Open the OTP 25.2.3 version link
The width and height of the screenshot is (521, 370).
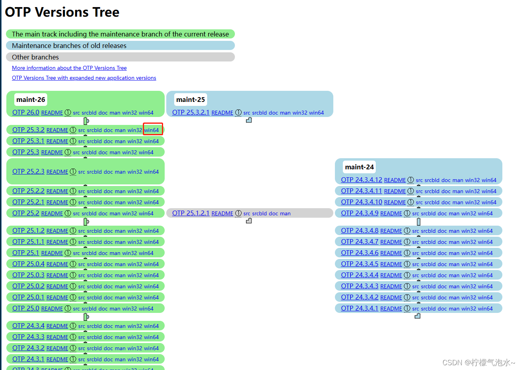(28, 171)
